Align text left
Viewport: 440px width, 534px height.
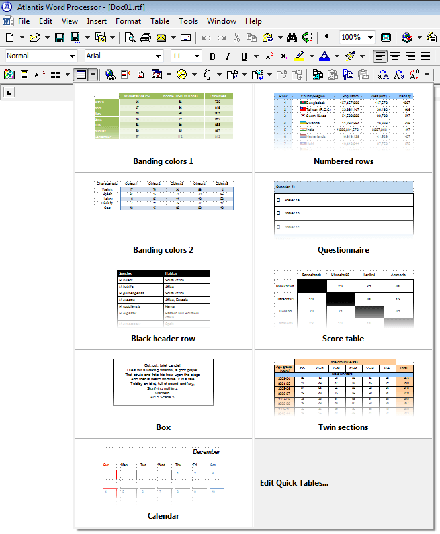(x=380, y=56)
